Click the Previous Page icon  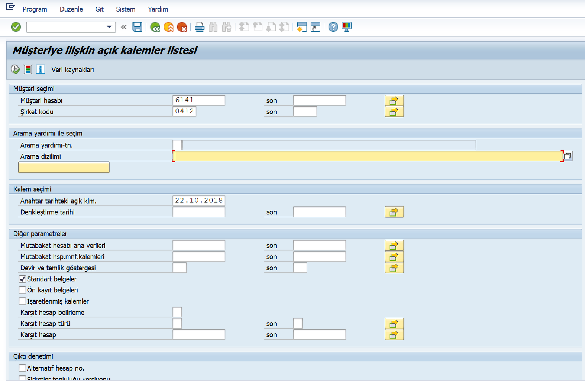258,27
